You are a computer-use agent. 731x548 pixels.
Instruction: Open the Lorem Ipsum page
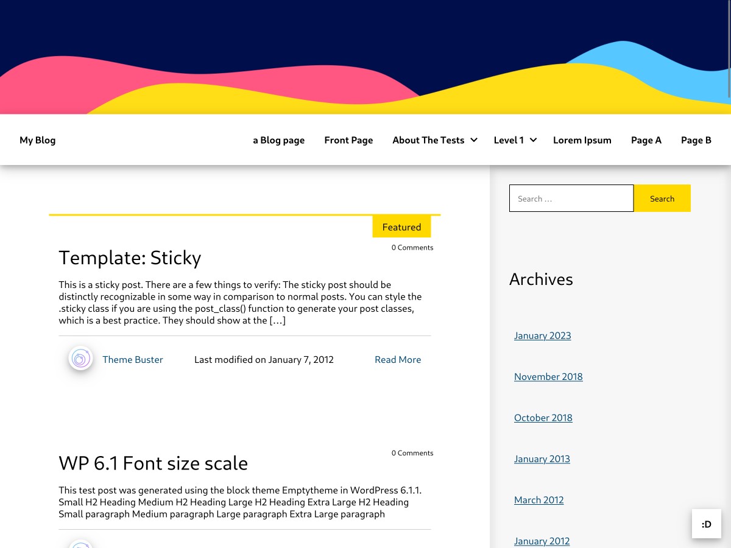coord(582,140)
